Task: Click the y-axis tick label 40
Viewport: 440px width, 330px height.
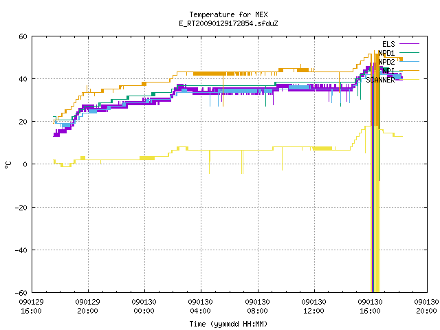Action: tap(23, 80)
